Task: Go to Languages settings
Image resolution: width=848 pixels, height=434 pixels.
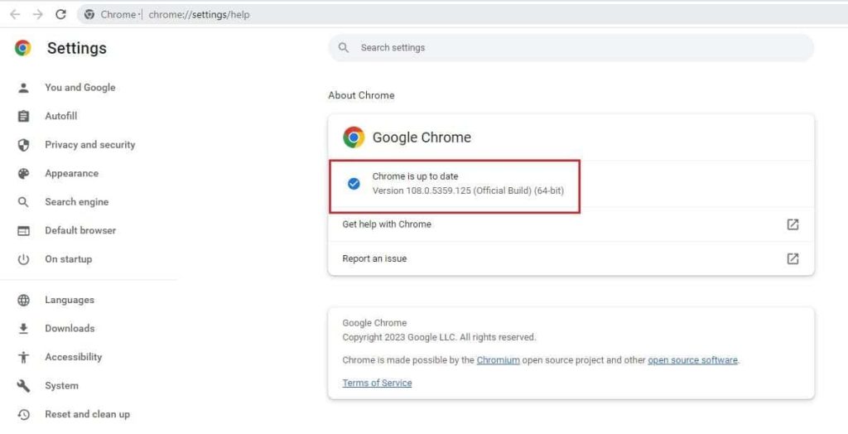Action: [70, 300]
